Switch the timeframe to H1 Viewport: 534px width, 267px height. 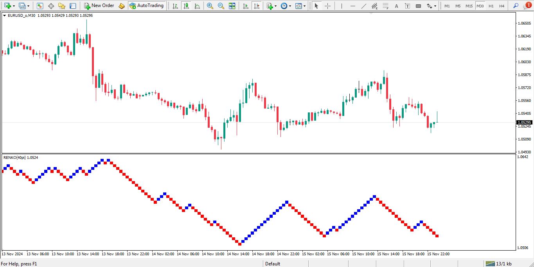point(491,6)
